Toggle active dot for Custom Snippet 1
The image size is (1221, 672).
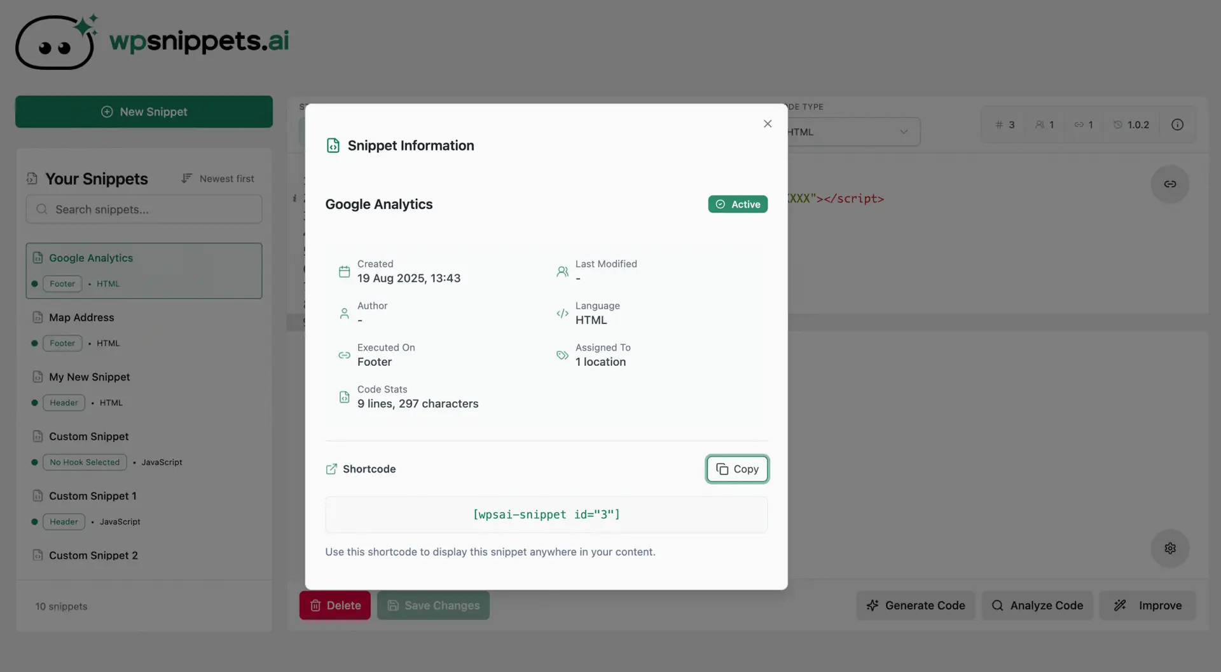34,522
